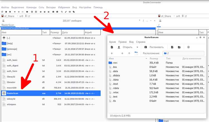Sort archive list by Тип column
The width and height of the screenshot is (209, 122).
click(x=168, y=58)
